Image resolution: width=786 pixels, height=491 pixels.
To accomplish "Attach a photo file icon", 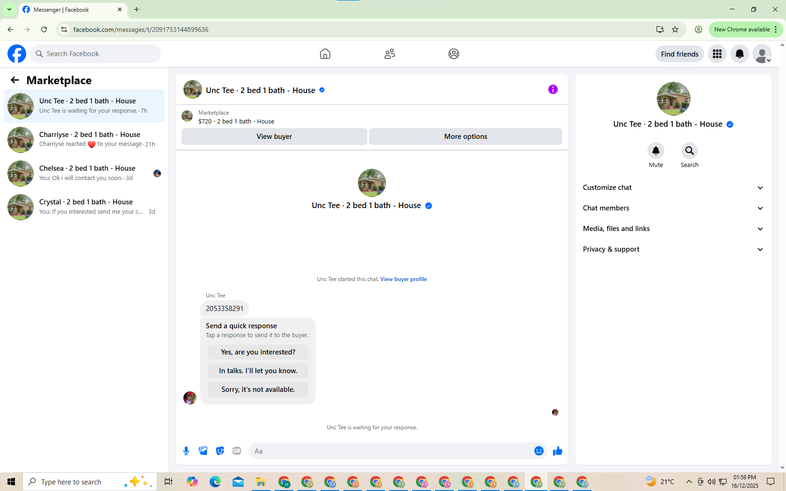I will coord(203,451).
